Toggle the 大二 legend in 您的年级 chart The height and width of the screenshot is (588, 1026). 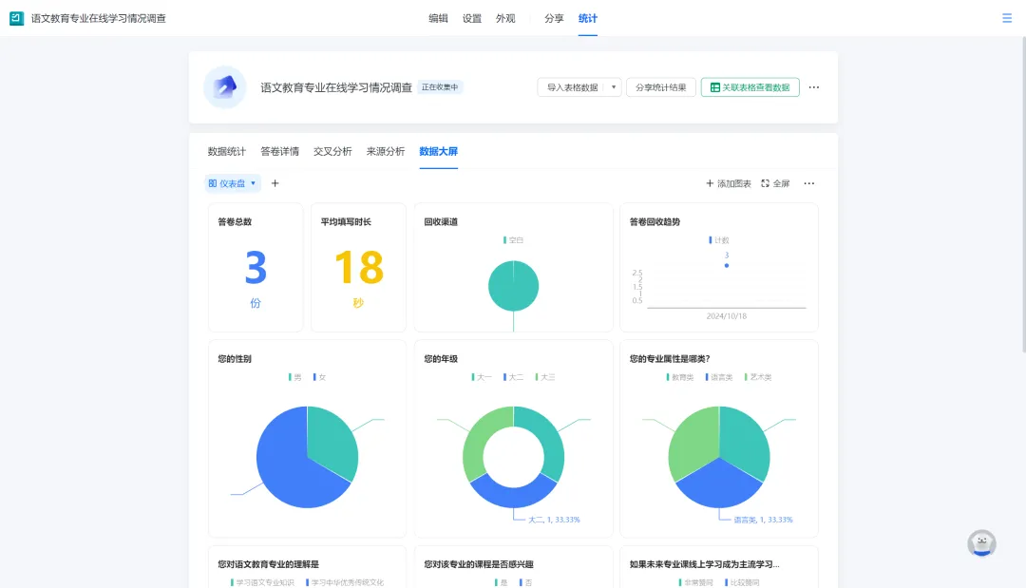[x=514, y=377]
